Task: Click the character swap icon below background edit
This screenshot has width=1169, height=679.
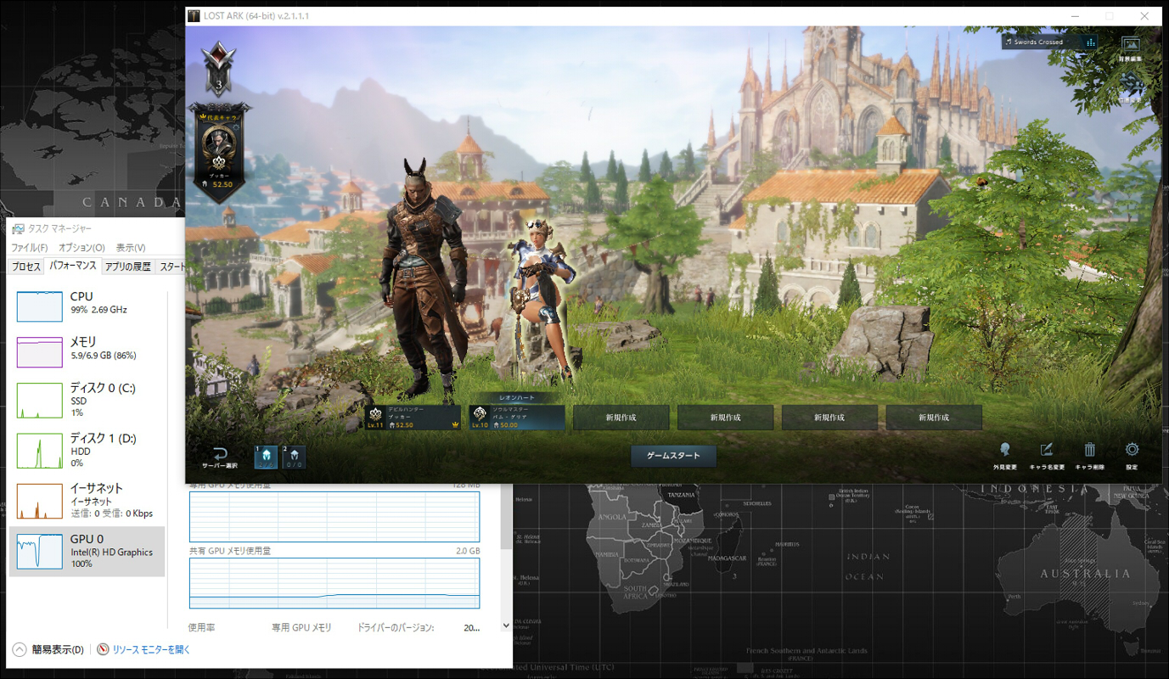Action: 1130,83
